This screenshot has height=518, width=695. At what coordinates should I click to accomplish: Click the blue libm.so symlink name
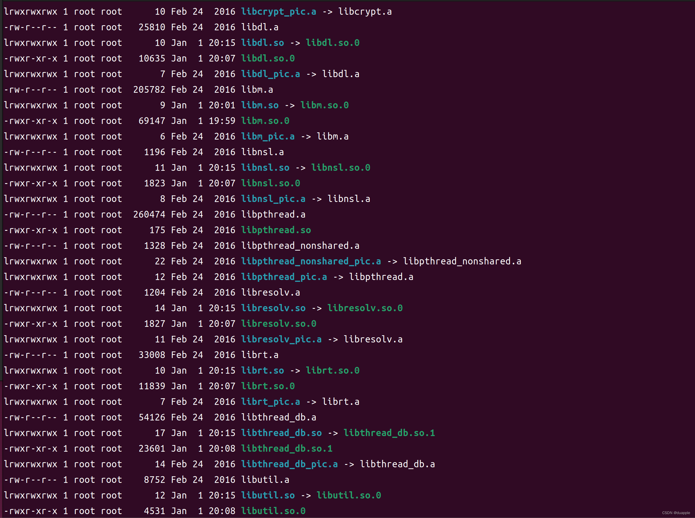[x=260, y=105]
